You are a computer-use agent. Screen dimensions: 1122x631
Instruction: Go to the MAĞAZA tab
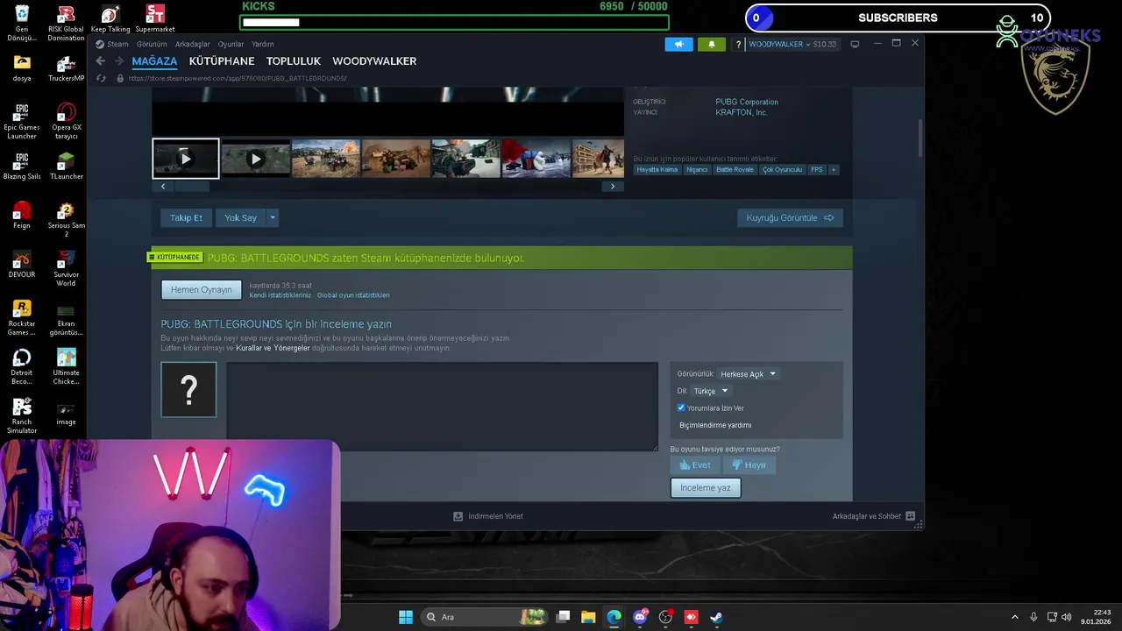click(154, 61)
